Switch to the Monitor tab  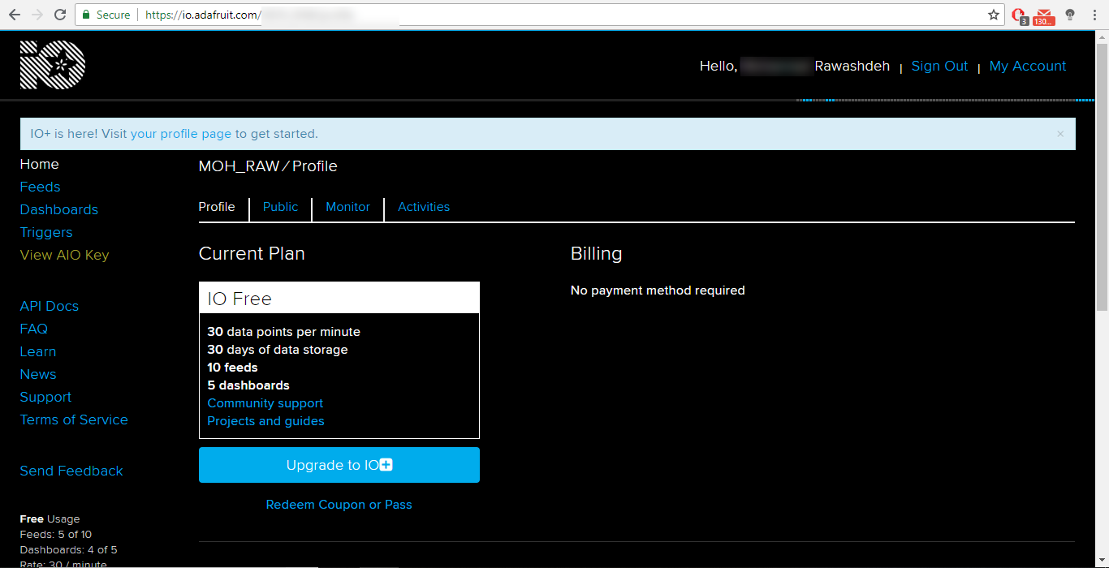coord(347,207)
